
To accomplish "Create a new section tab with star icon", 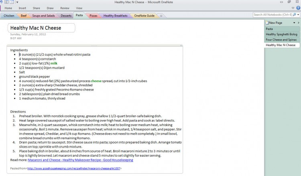I will [x=161, y=16].
